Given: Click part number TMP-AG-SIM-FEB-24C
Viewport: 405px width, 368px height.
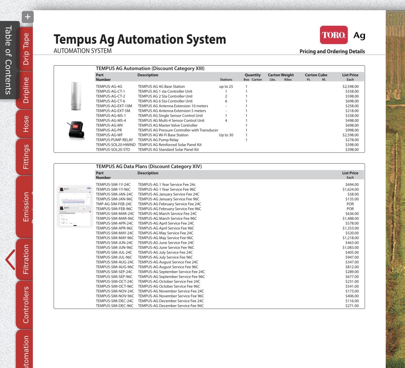Looking at the screenshot, I should point(114,204).
